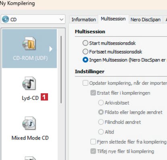Click the compilation type list scrollbar
The width and height of the screenshot is (167, 160).
(61, 70)
